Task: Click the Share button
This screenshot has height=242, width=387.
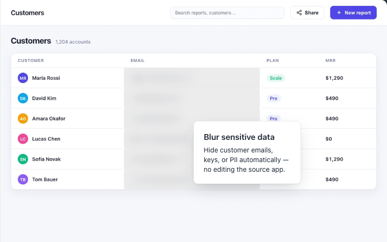Action: tap(307, 13)
